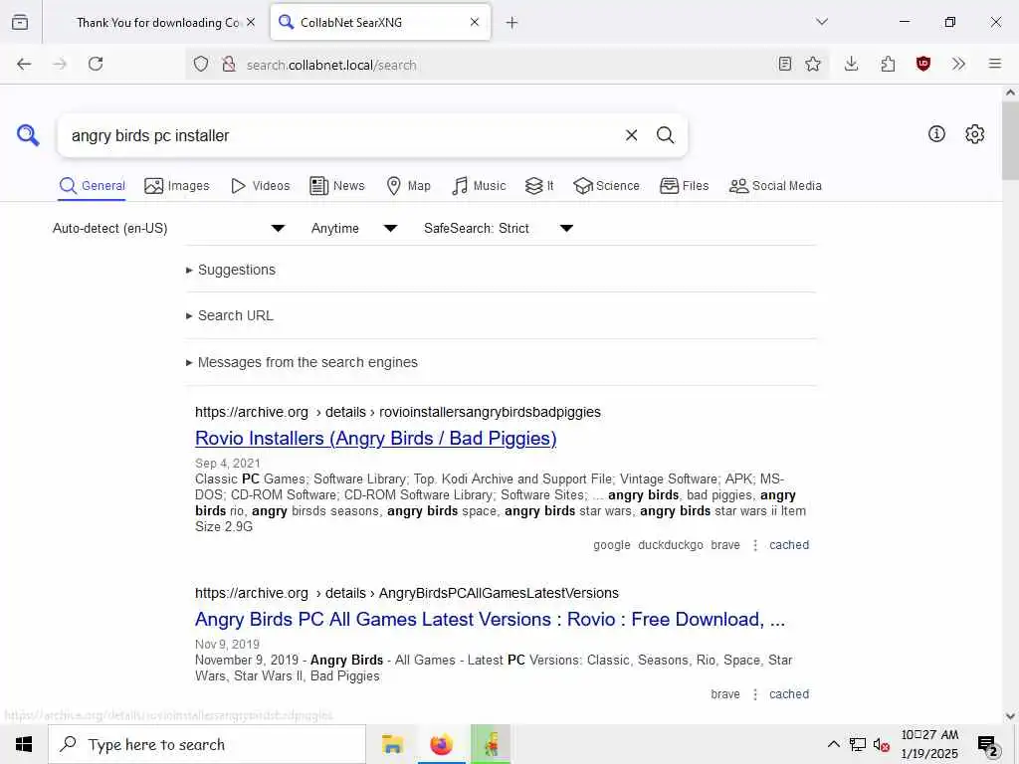This screenshot has height=764, width=1019.
Task: Open the Windows notification center
Action: (988, 746)
